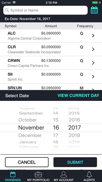Tap the search magnifier icon

[x=7, y=10]
